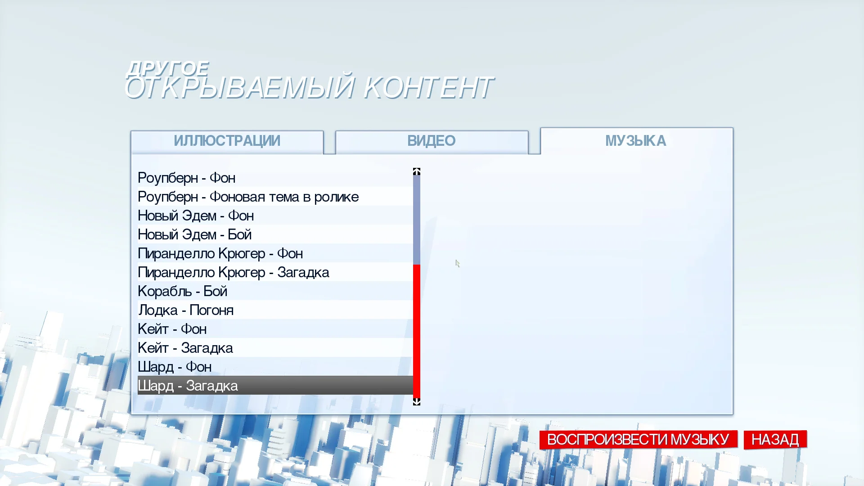Select track Роупберн - Фон
The height and width of the screenshot is (486, 864).
coord(275,178)
